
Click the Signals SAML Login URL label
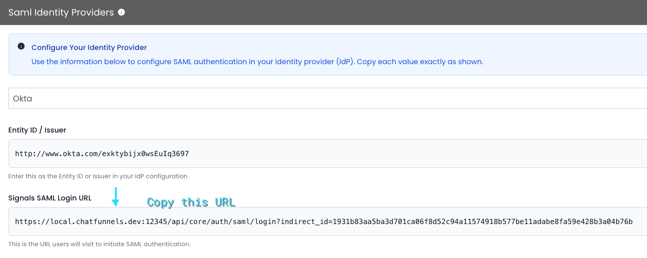pos(50,198)
